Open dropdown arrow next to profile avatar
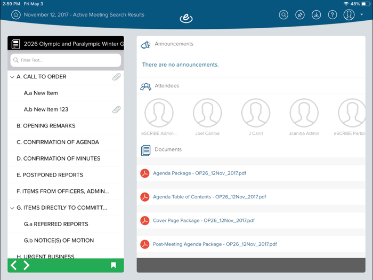This screenshot has width=373, height=280. (x=362, y=14)
